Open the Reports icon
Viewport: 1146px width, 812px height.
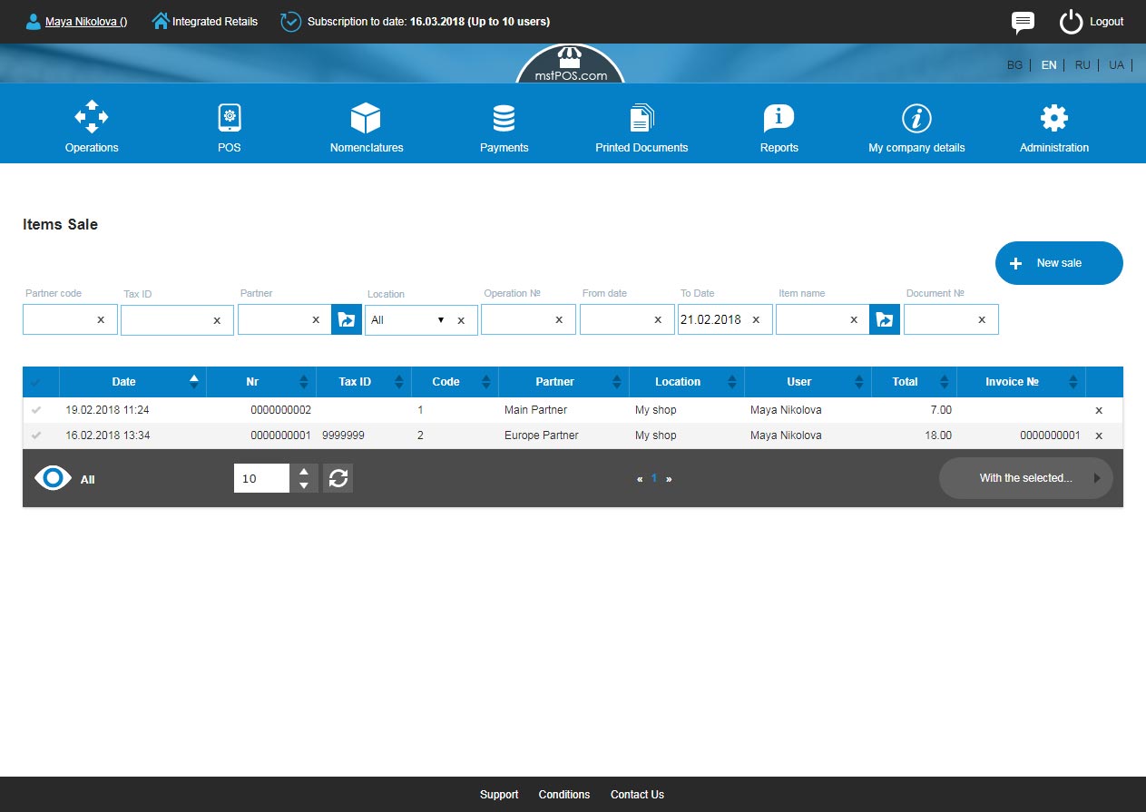point(779,118)
